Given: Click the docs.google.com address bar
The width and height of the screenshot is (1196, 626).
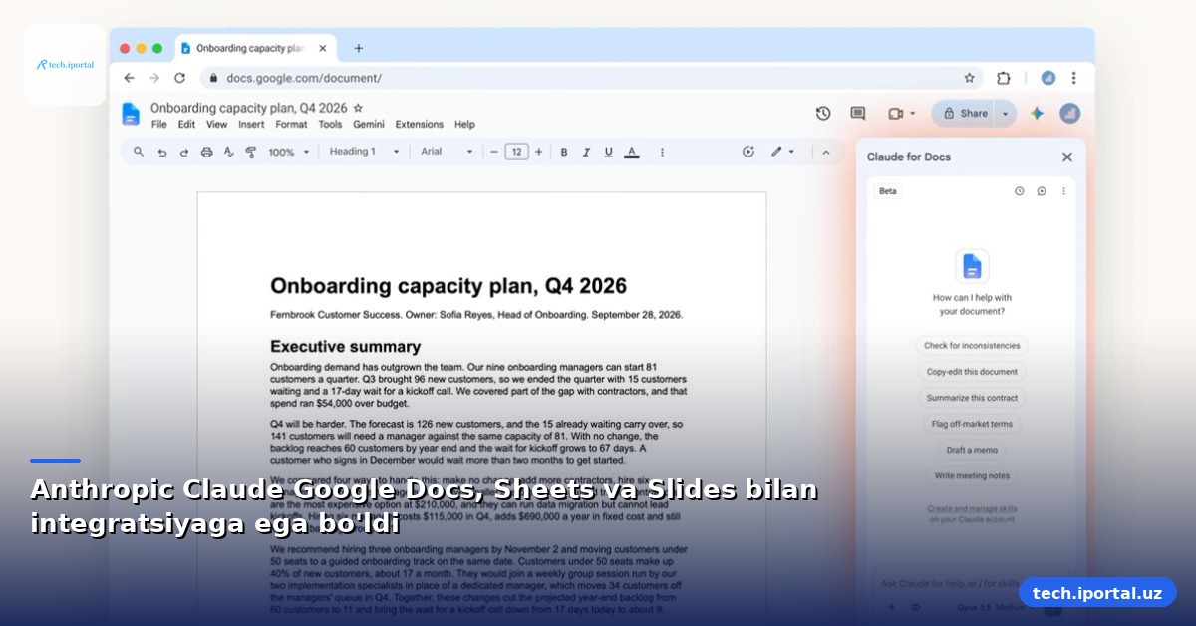Looking at the screenshot, I should click(592, 78).
